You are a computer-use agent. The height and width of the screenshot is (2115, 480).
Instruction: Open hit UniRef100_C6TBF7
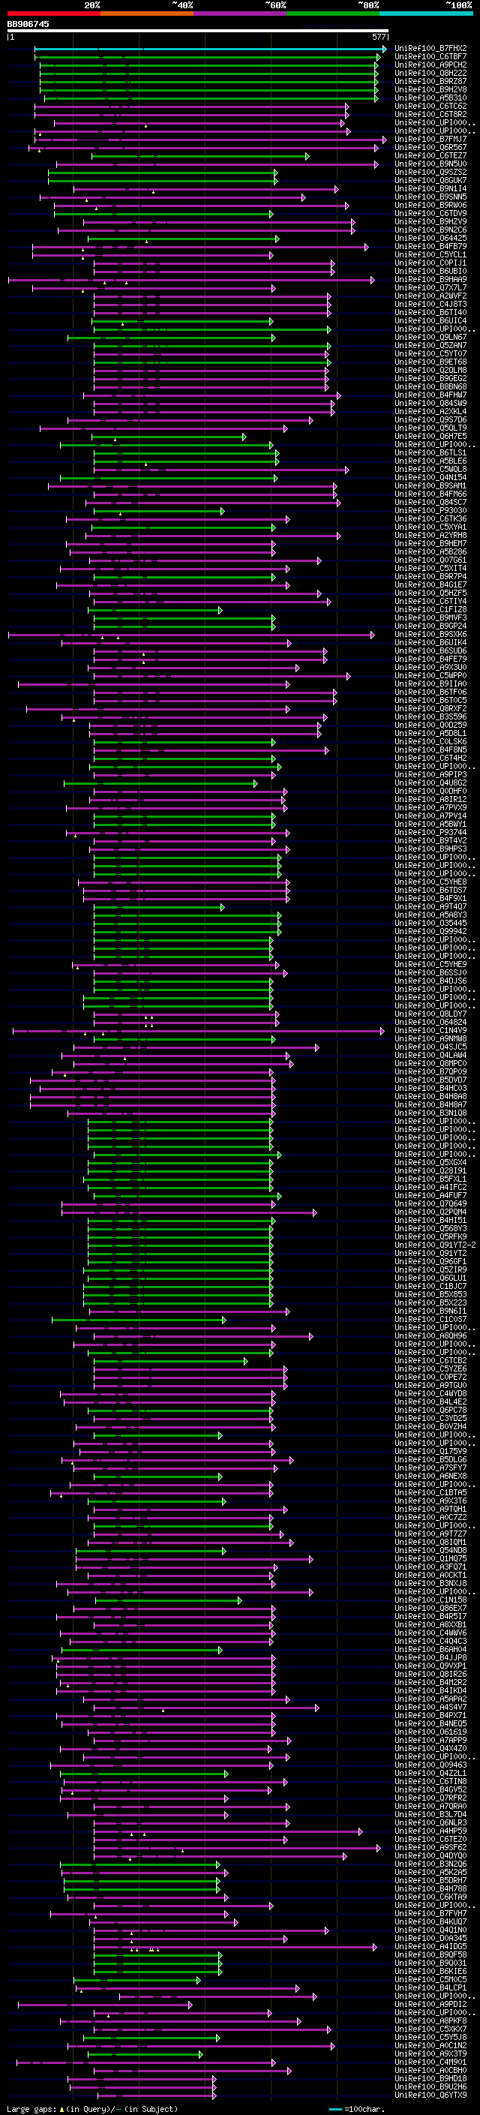point(430,57)
